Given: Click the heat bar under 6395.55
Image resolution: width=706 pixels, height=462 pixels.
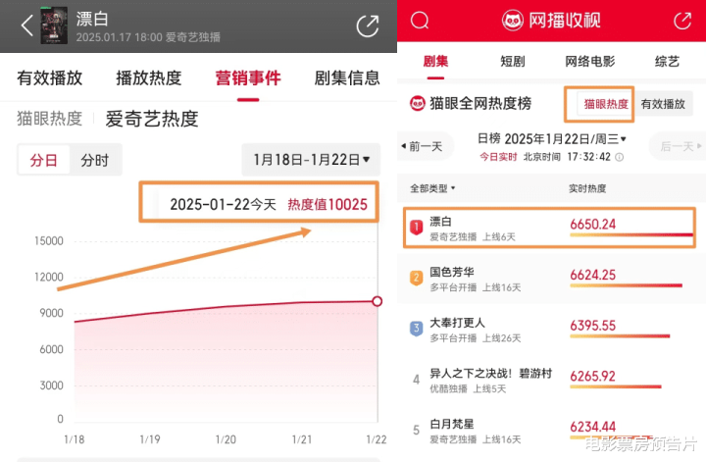Looking at the screenshot, I should 620,335.
